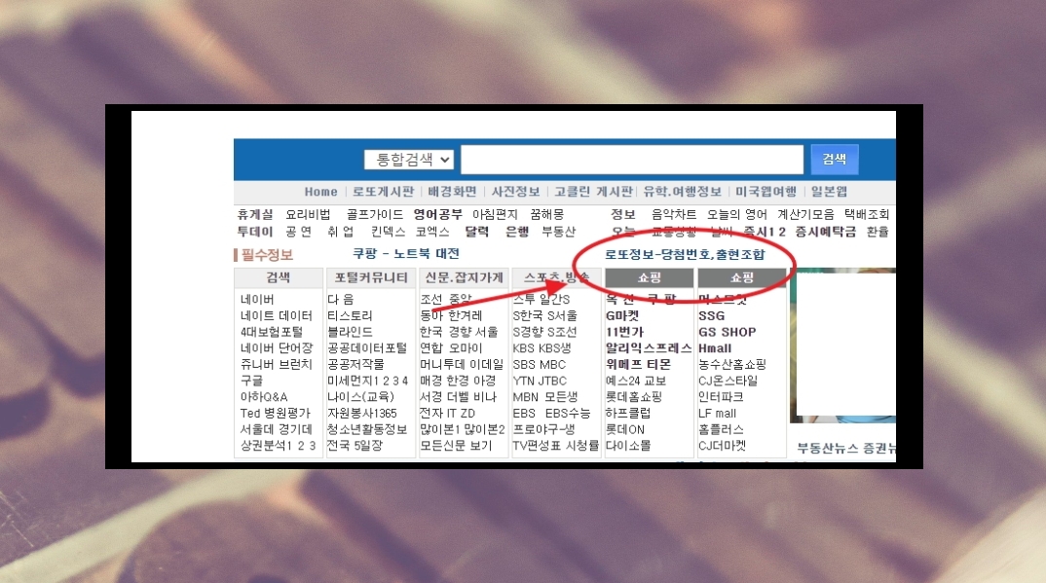Image resolution: width=1046 pixels, height=583 pixels.
Task: Open the 일본웹 menu item
Action: [x=829, y=192]
